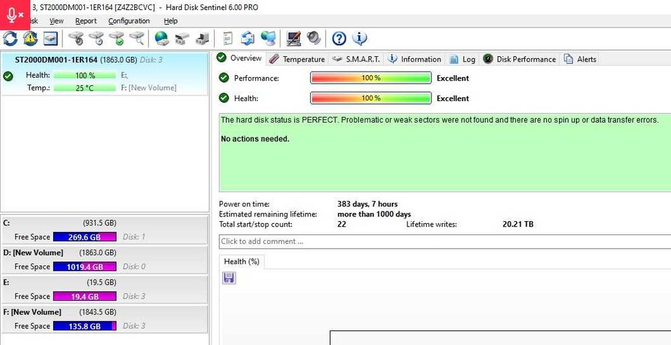Click the '383 days, 7 hours' power on value

pos(367,204)
